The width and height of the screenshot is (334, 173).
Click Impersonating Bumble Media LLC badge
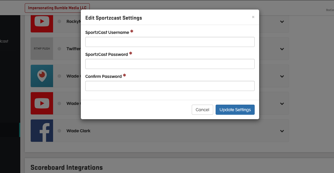(x=57, y=8)
